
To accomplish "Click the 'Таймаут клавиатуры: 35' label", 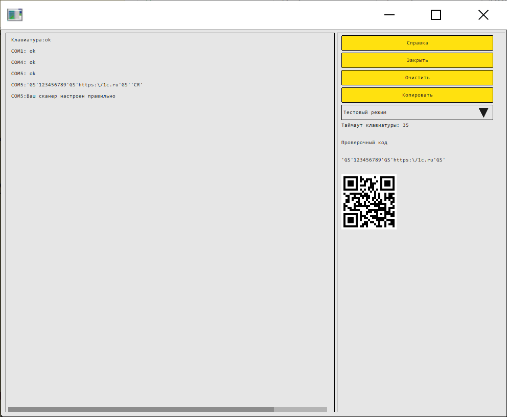I will (x=375, y=125).
